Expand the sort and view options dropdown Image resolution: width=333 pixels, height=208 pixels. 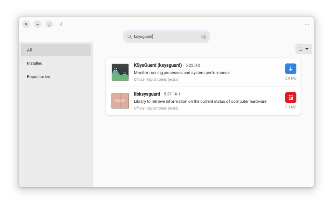[303, 49]
